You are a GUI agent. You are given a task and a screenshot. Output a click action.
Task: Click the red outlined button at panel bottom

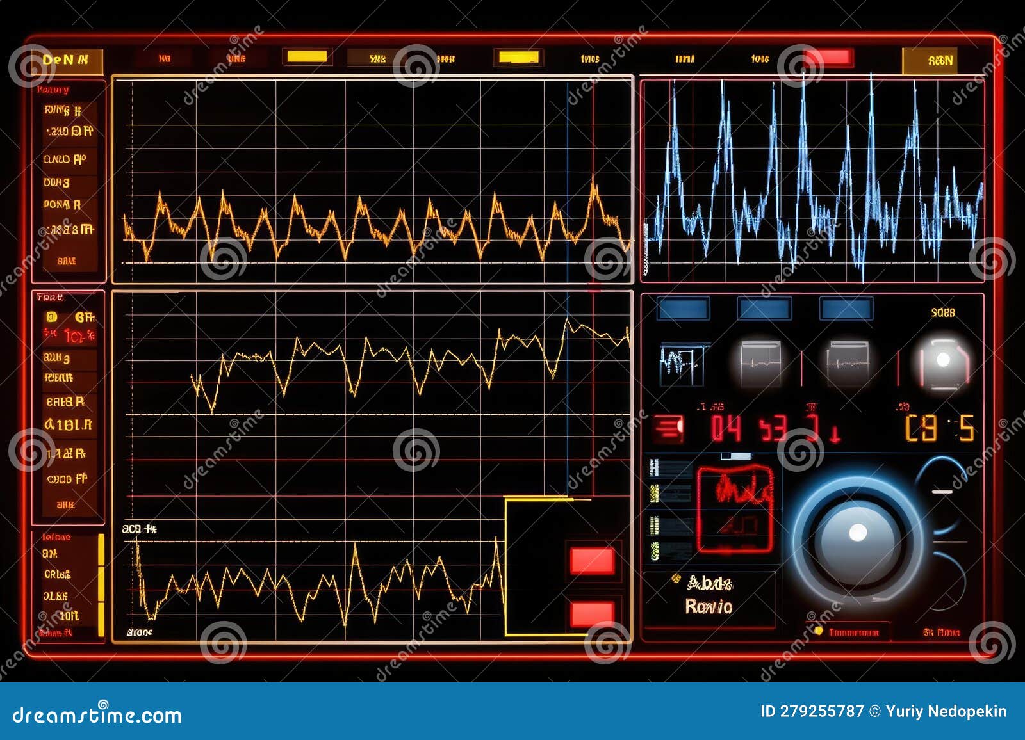tap(848, 632)
